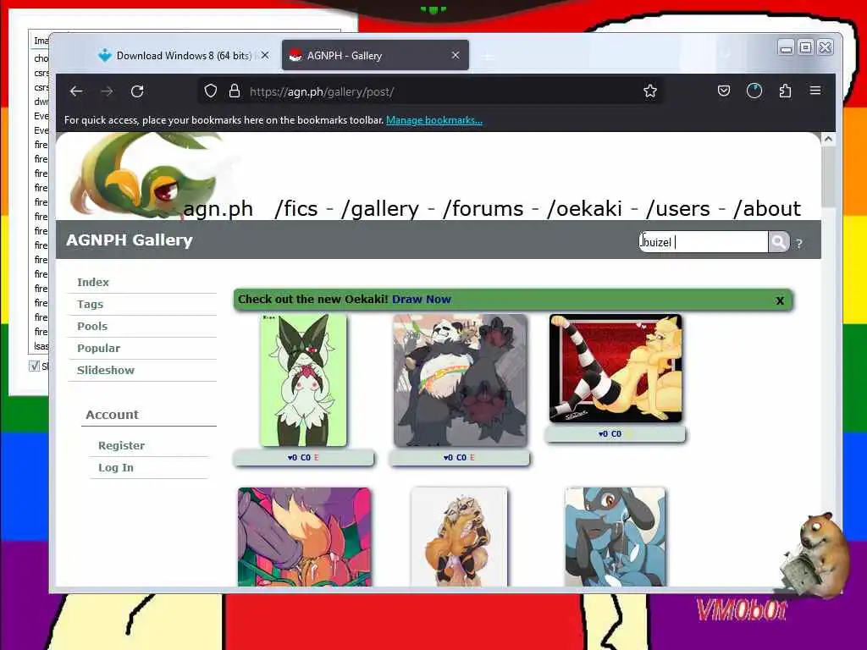Viewport: 867px width, 650px height.
Task: Click the AGNPH Gallery header title
Action: point(130,240)
